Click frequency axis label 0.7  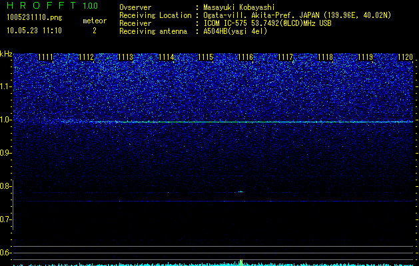(5, 219)
